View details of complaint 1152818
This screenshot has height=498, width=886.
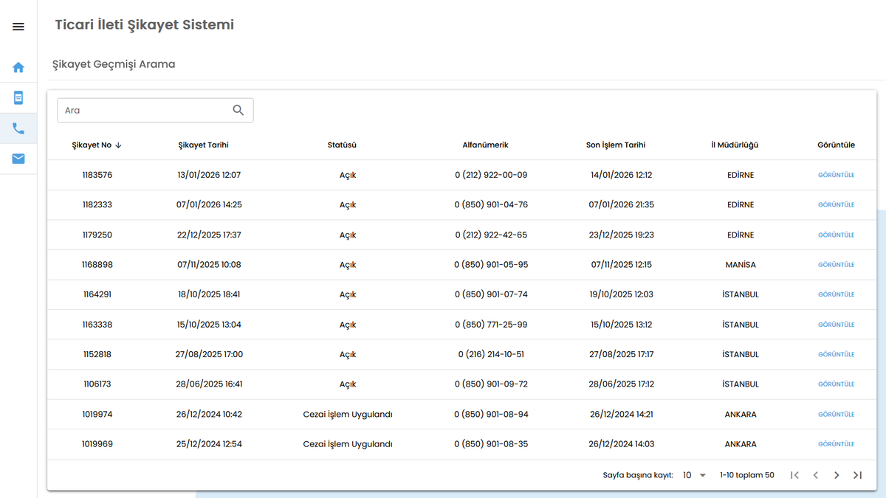tap(836, 353)
